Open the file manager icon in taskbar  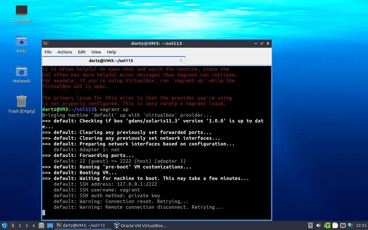(41, 225)
